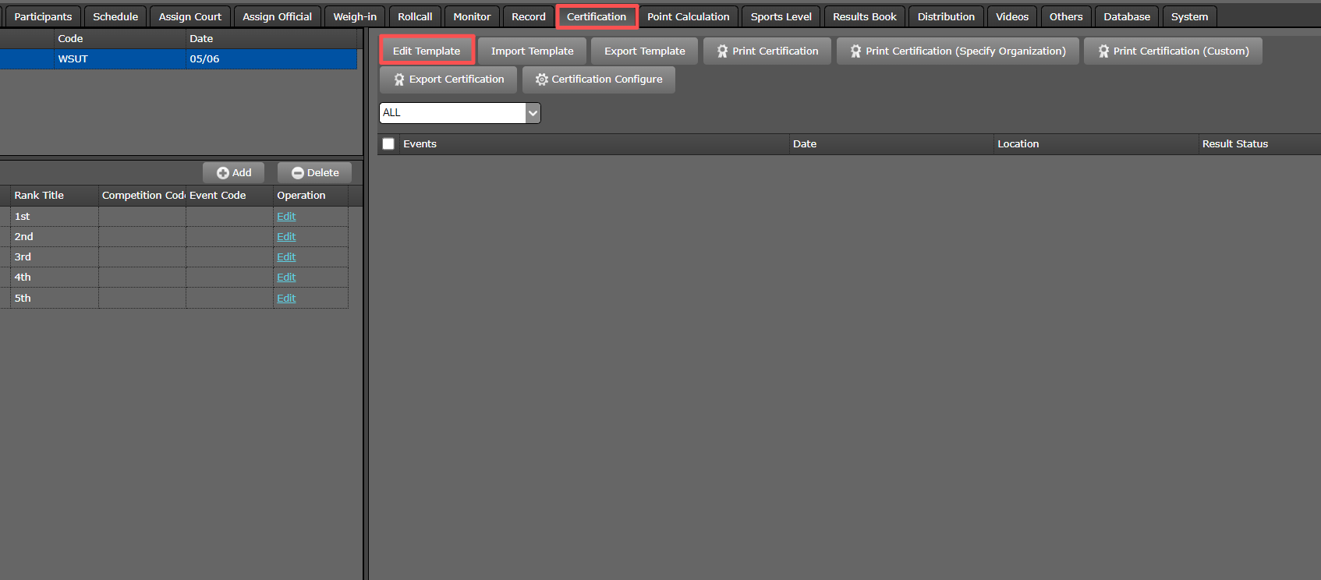Click the minus icon on Delete

coord(297,173)
